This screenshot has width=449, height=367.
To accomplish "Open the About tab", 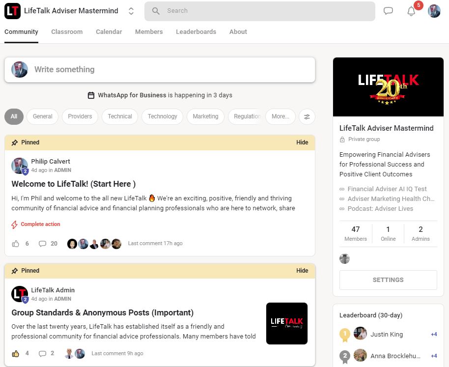I will tap(238, 32).
